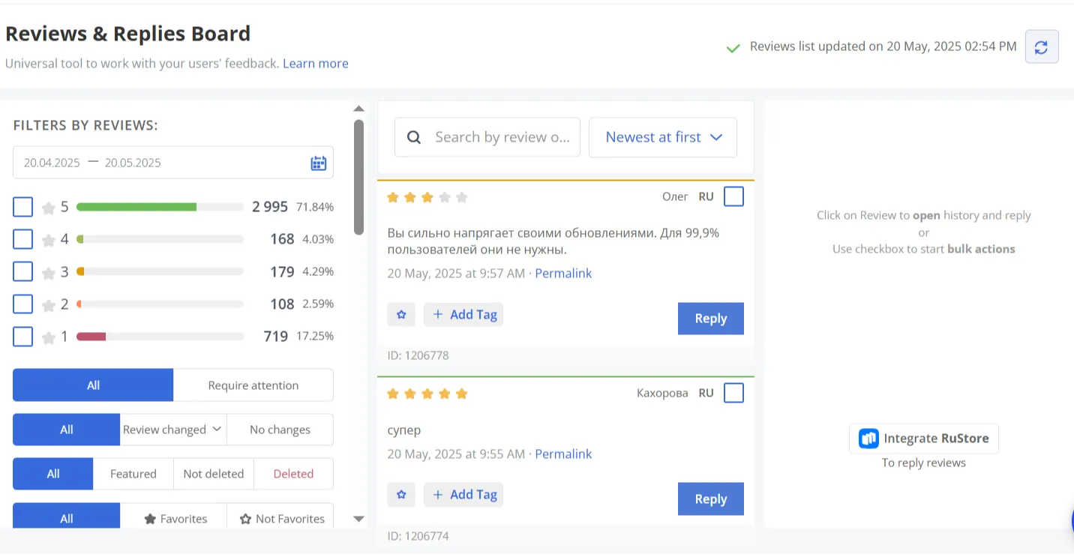
Task: Add Tag to the review by Олег
Action: point(463,314)
